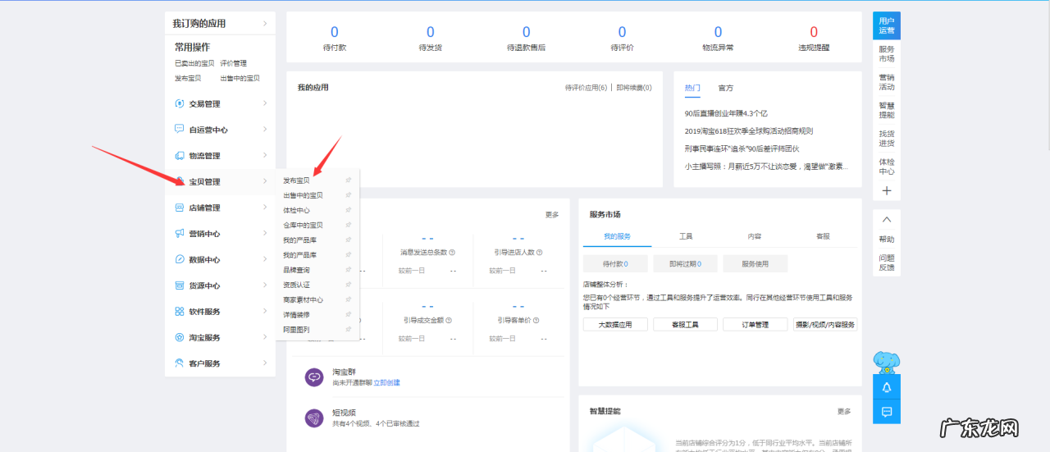Click the 客户服务 headset icon
The width and height of the screenshot is (1050, 452).
tap(180, 363)
